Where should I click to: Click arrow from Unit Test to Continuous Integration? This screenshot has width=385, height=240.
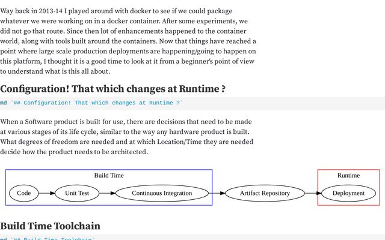tap(107, 193)
